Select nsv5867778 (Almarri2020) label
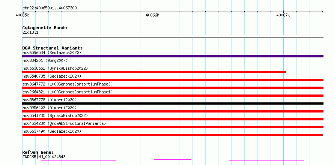Screen dimensions: 334x165 click(x=50, y=100)
